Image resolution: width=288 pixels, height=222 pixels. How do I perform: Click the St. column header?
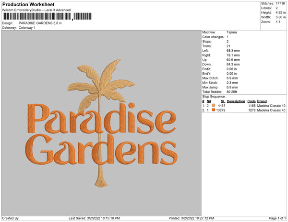pos(223,101)
